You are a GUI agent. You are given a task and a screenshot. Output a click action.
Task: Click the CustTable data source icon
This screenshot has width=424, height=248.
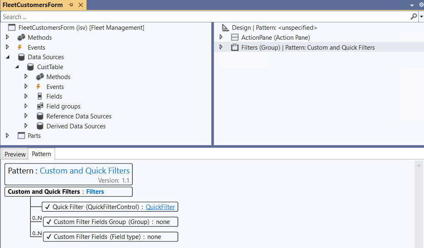(31, 67)
